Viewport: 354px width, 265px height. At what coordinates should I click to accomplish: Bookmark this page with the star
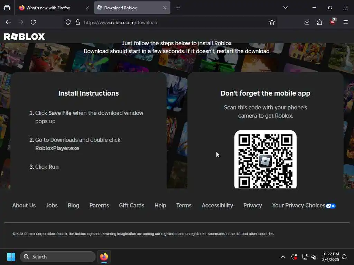[272, 22]
